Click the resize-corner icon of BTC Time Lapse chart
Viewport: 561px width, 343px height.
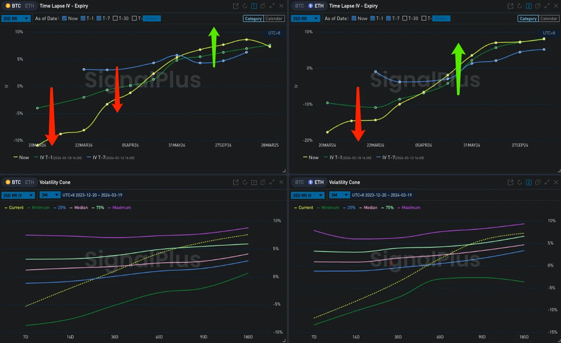point(284,171)
